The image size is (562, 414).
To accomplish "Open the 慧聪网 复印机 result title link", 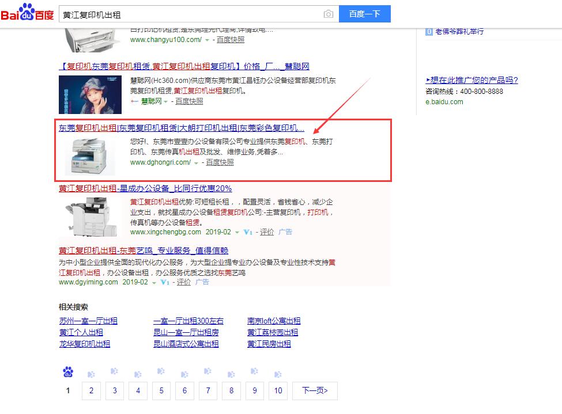I will (x=184, y=67).
